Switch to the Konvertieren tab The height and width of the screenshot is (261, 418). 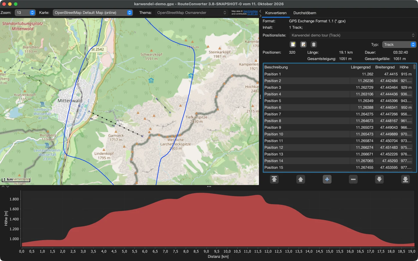[x=276, y=13]
